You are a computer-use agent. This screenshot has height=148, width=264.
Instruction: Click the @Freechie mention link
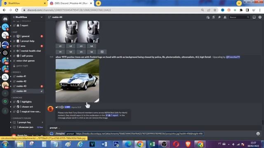coord(233,57)
